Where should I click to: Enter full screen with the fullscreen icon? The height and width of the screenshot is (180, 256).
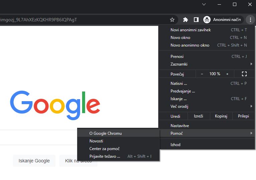point(244,74)
